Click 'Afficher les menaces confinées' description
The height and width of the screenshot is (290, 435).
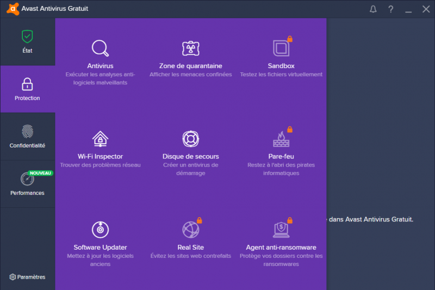coord(191,75)
